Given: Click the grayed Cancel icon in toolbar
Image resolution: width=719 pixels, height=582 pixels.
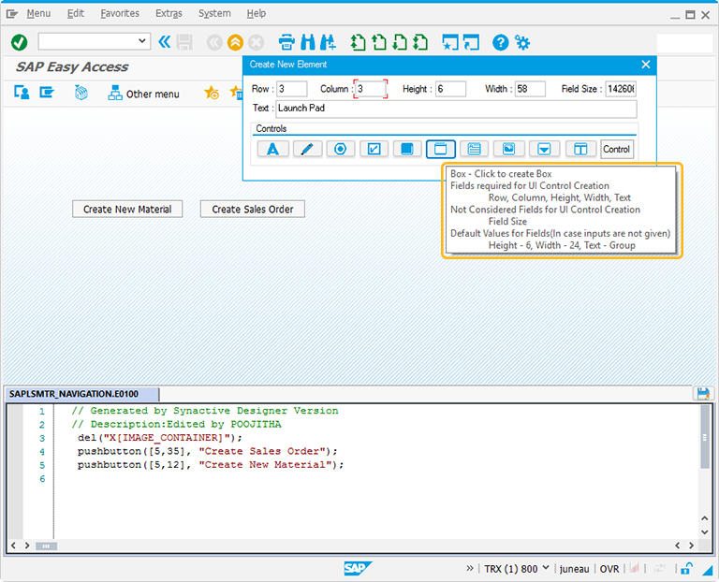Looking at the screenshot, I should pos(257,43).
